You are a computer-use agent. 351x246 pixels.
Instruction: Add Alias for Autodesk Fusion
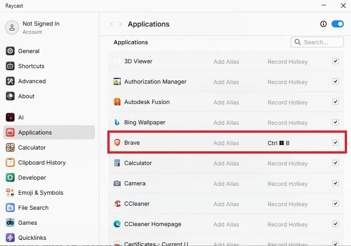[226, 102]
